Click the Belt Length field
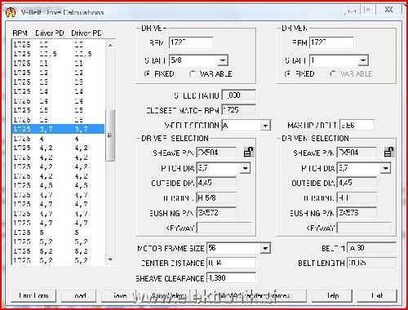This screenshot has height=310, width=408. [x=371, y=263]
